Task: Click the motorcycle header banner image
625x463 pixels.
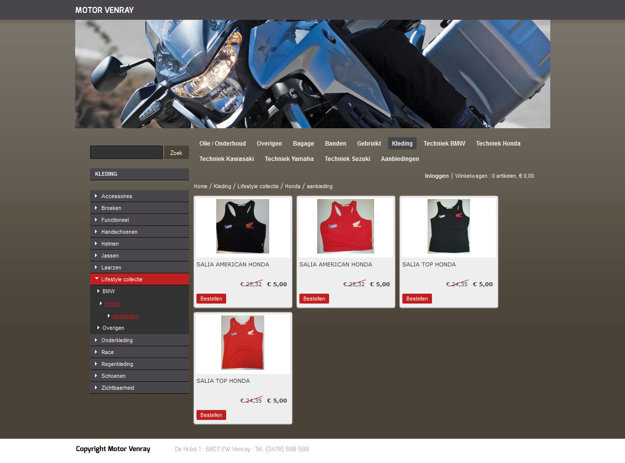Action: 313,74
